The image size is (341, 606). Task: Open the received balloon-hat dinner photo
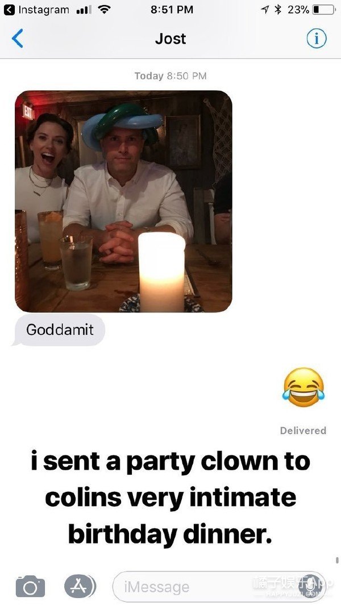pyautogui.click(x=124, y=202)
